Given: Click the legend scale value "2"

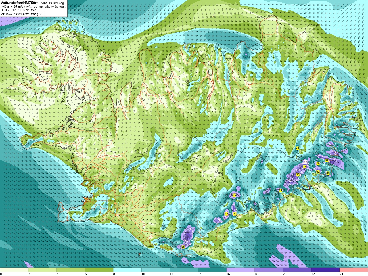Looking at the screenshot, I should pos(29,274).
